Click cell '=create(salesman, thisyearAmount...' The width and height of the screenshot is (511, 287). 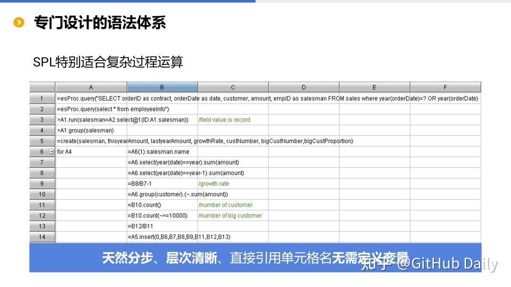pos(205,141)
